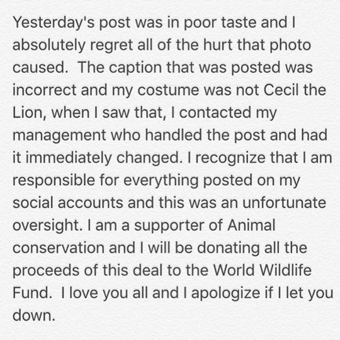The height and width of the screenshot is (340, 340).
Task: Click the word "Wildlife" in the text
Action: click(x=286, y=271)
